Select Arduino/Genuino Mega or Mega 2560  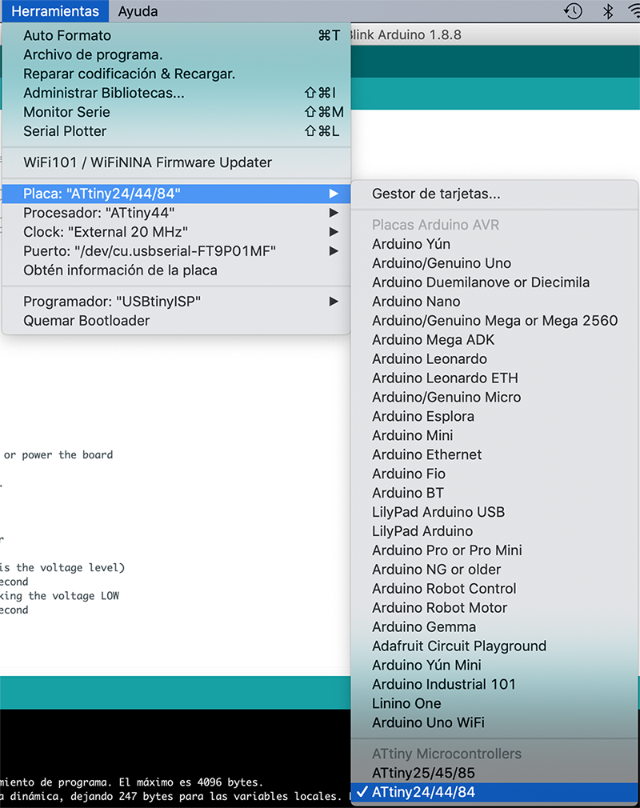[x=494, y=321]
